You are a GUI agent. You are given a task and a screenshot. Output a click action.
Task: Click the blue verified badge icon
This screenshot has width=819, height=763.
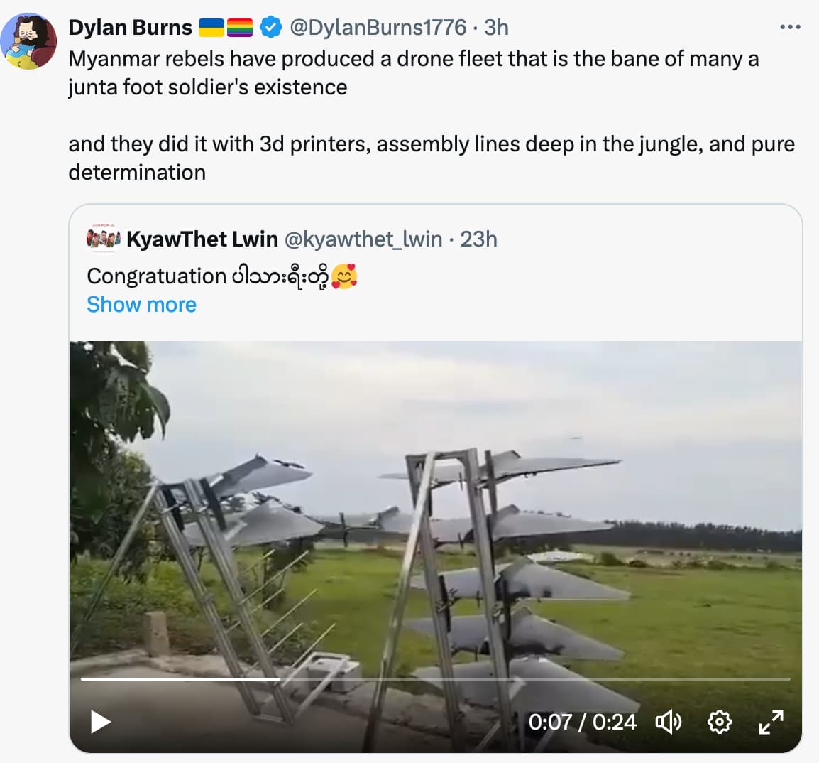[x=271, y=28]
